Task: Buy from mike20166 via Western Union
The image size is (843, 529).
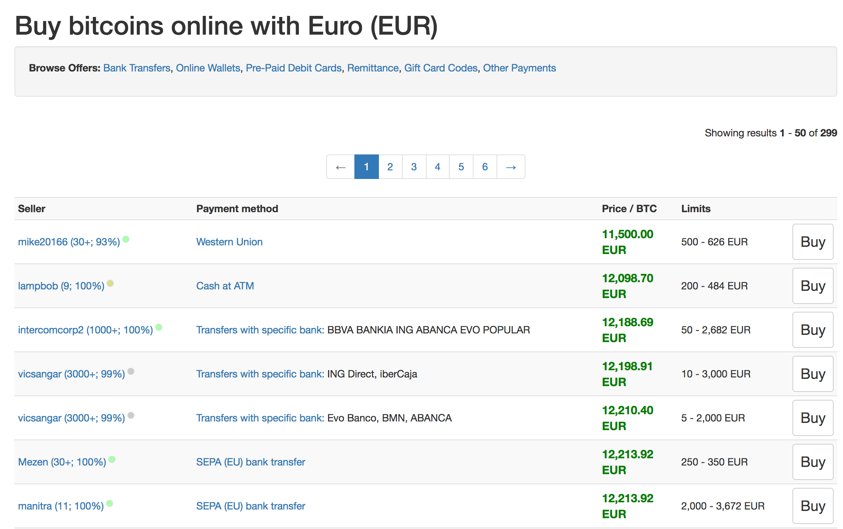Action: (812, 242)
